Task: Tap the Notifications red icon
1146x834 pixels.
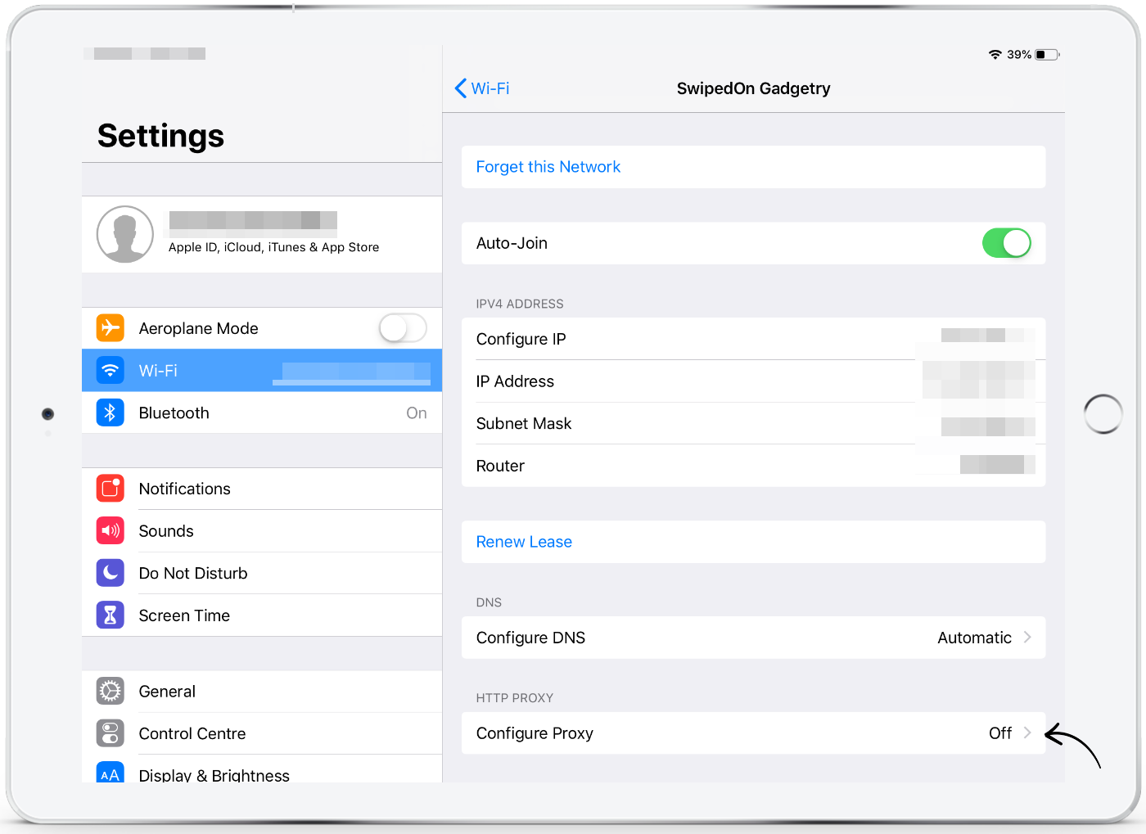Action: (111, 489)
